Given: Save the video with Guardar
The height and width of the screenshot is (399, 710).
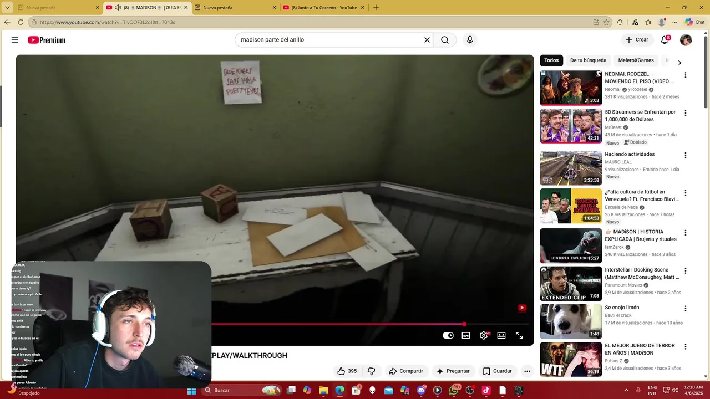Looking at the screenshot, I should [498, 371].
